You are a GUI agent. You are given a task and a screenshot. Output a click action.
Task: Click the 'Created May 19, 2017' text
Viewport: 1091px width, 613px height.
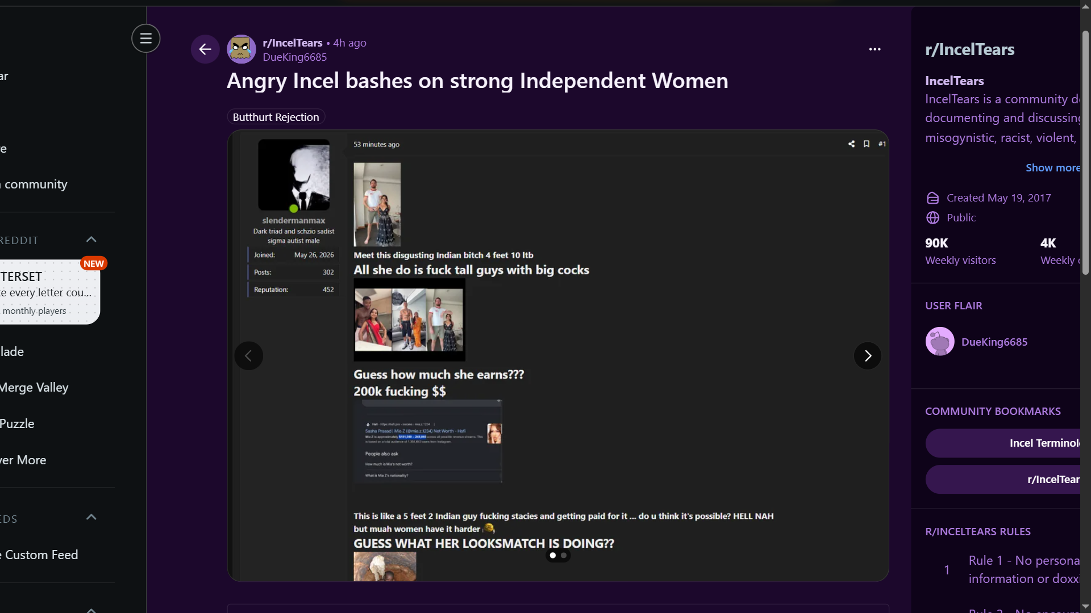pos(998,198)
